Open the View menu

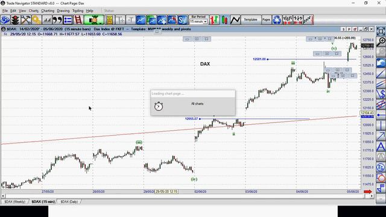click(x=22, y=11)
